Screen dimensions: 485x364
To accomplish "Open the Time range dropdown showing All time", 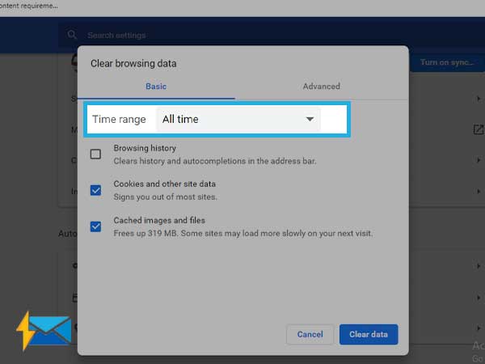I will coord(238,119).
